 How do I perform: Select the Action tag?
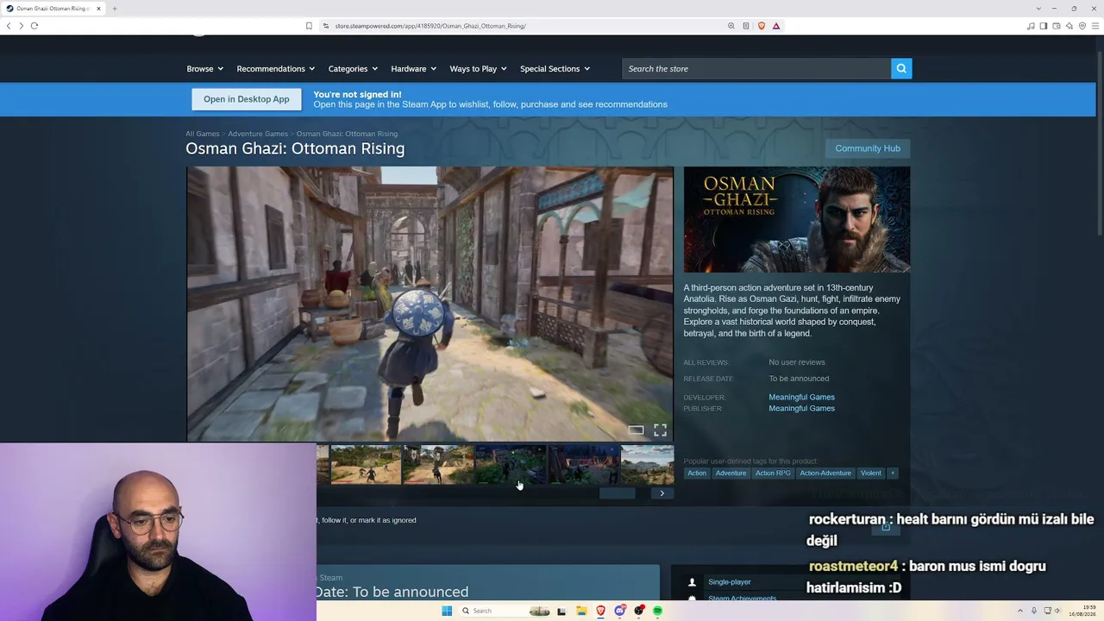[x=697, y=473]
